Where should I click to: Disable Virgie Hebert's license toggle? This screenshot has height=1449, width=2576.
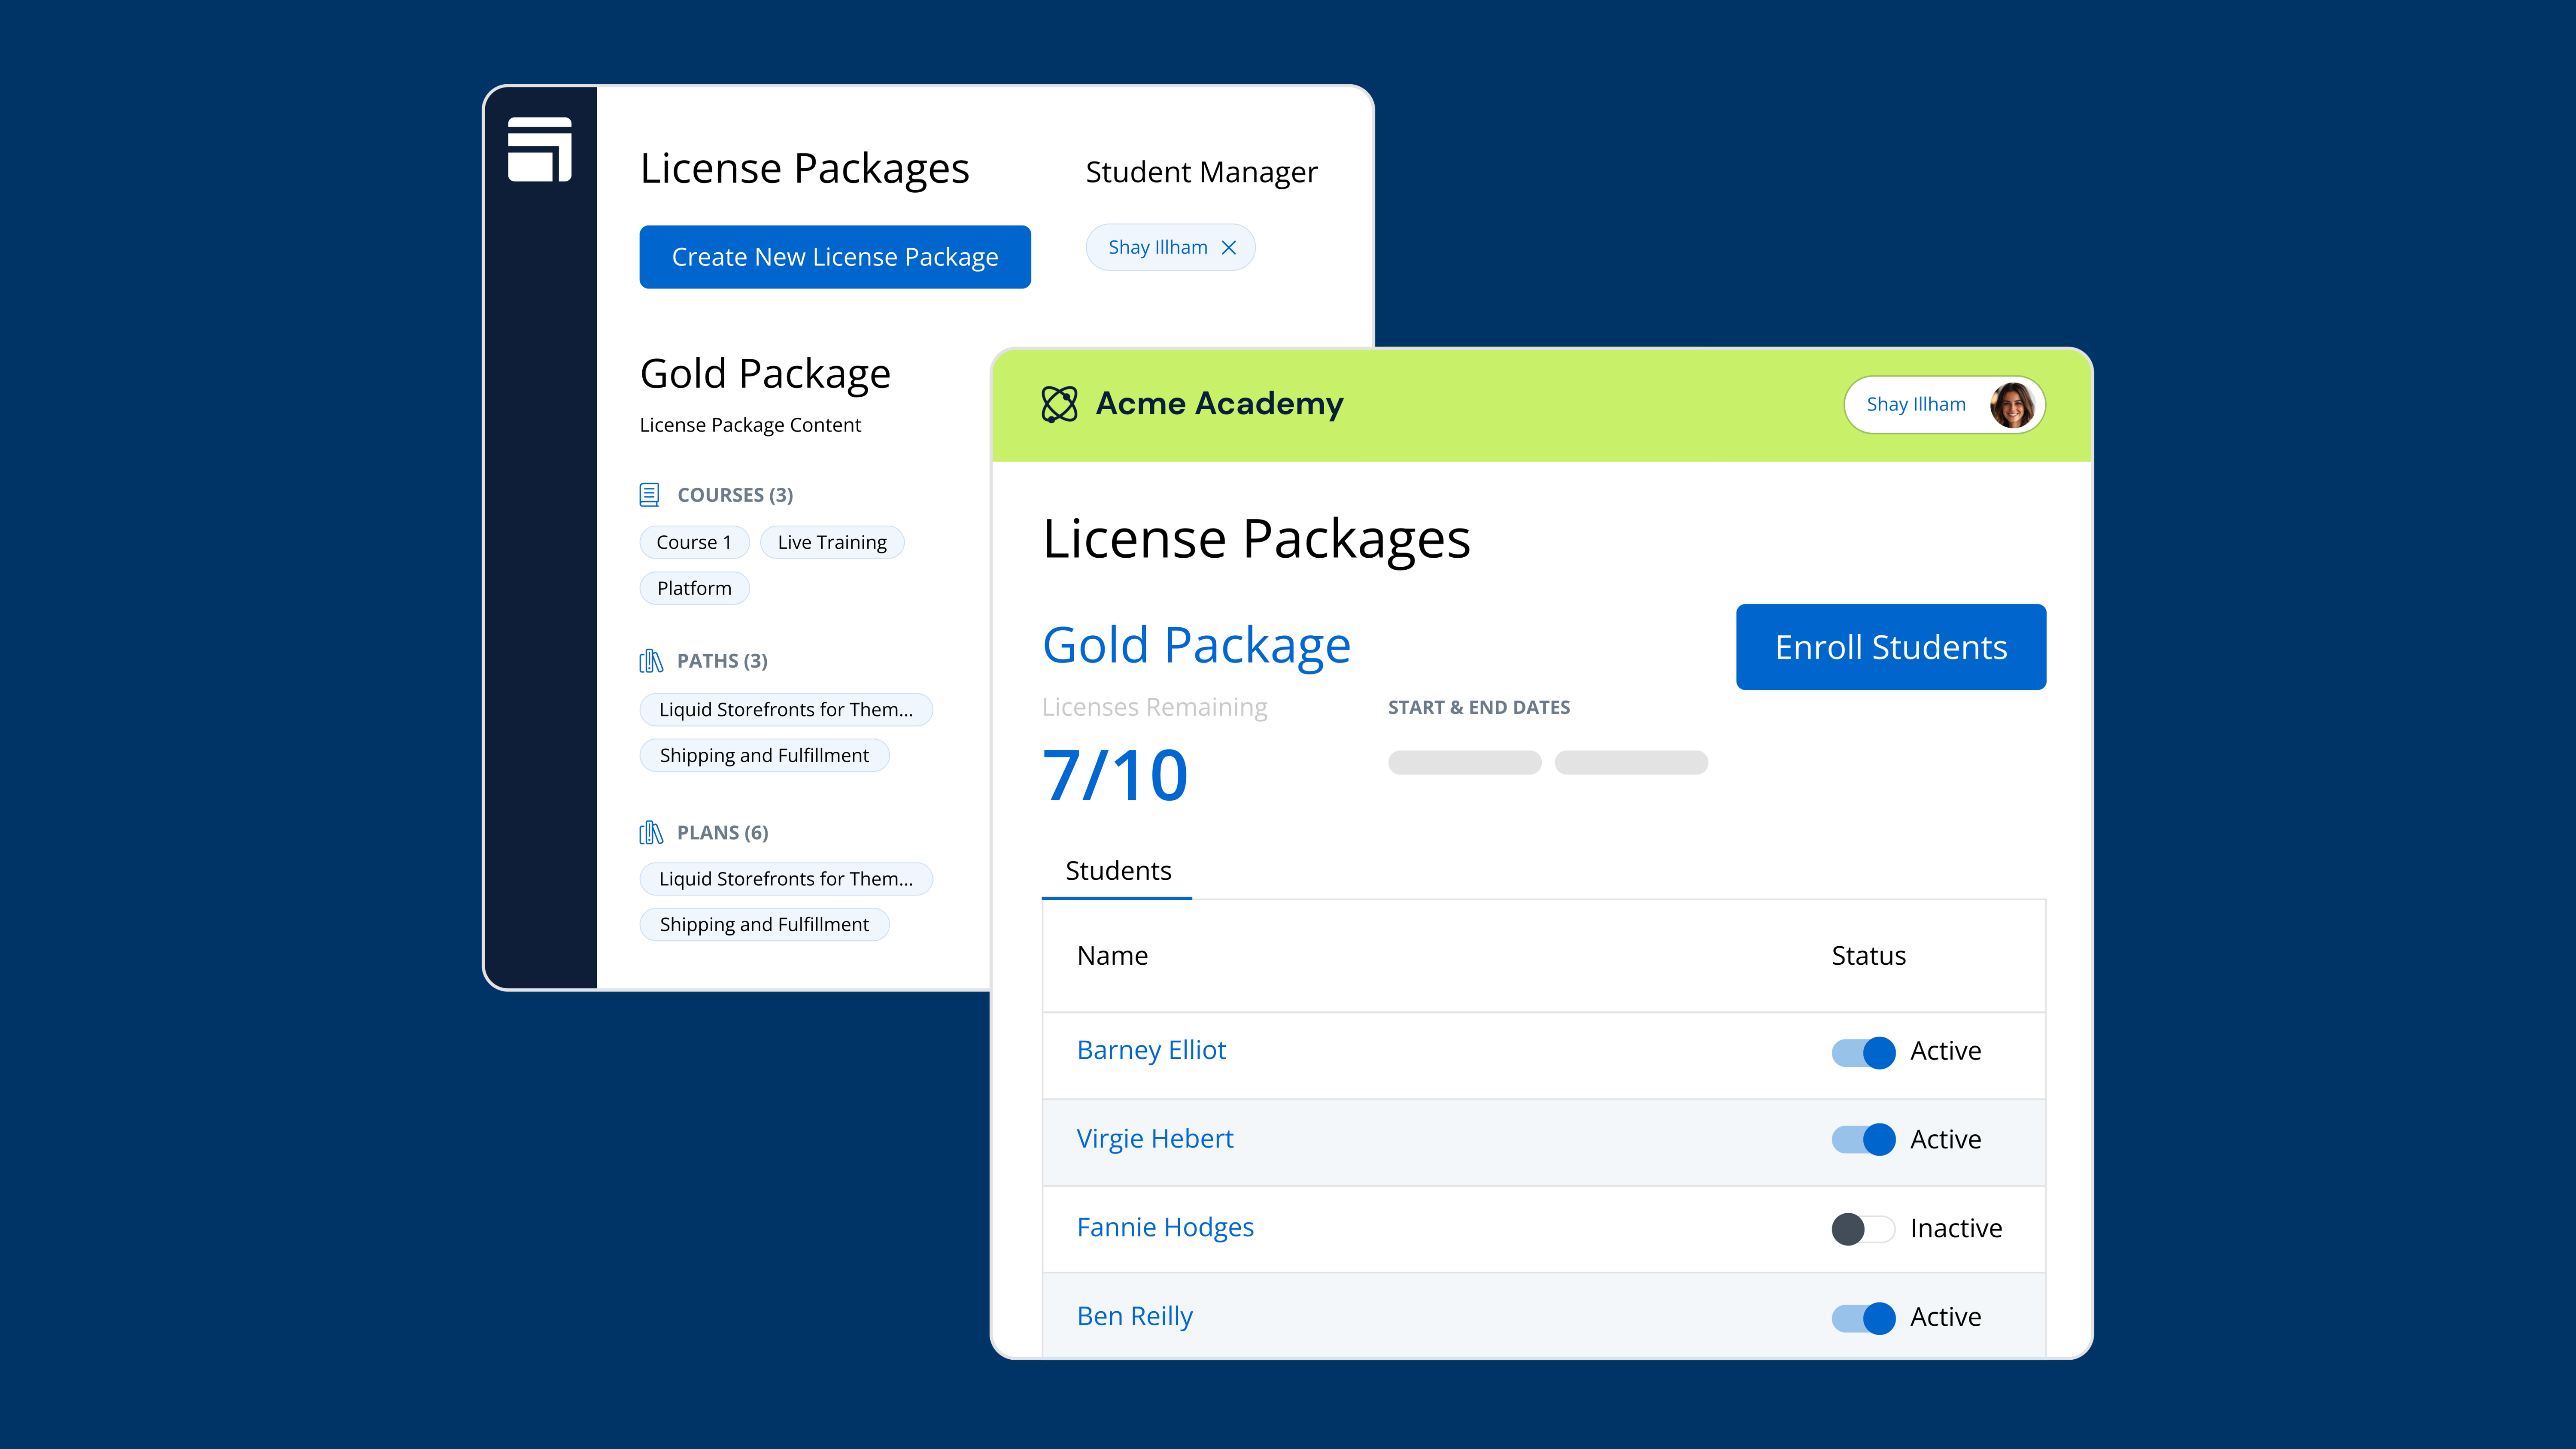tap(1863, 1139)
